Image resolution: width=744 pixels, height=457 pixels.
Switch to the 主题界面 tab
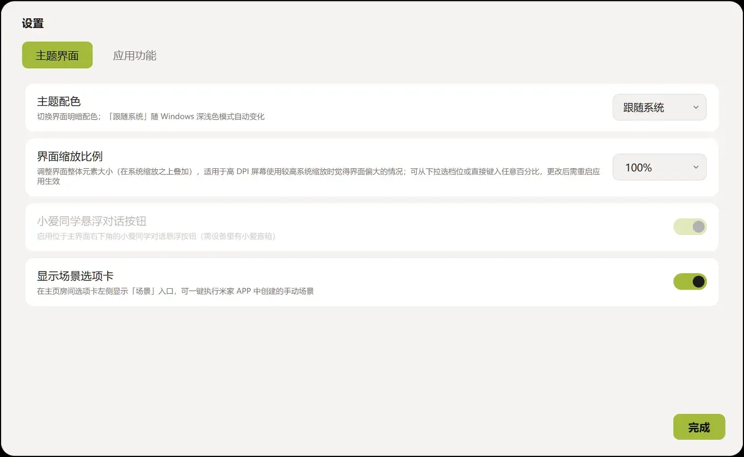(x=57, y=55)
